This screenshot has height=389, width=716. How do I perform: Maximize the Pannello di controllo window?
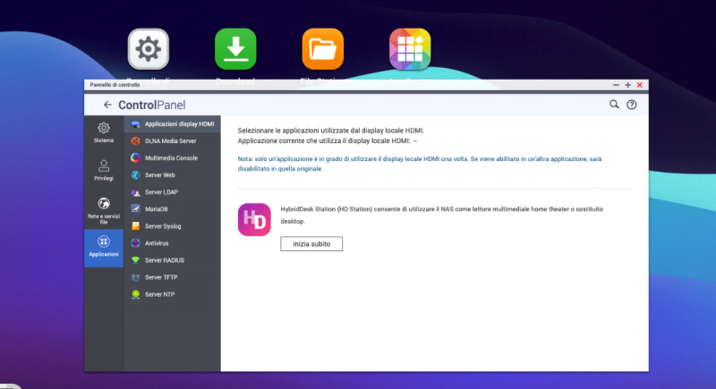627,85
